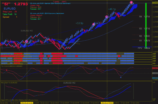The image size is (158, 104).
Task: Click the R3 1.2716 pivot label
Action: 145,29
